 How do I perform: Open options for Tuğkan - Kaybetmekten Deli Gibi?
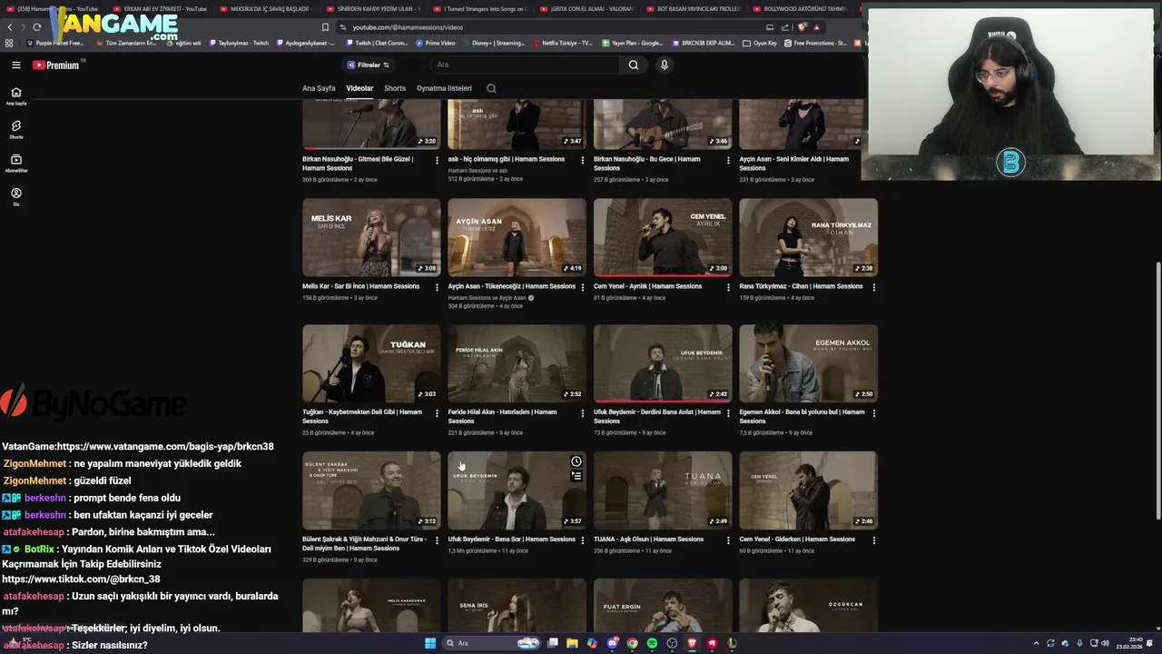437,413
